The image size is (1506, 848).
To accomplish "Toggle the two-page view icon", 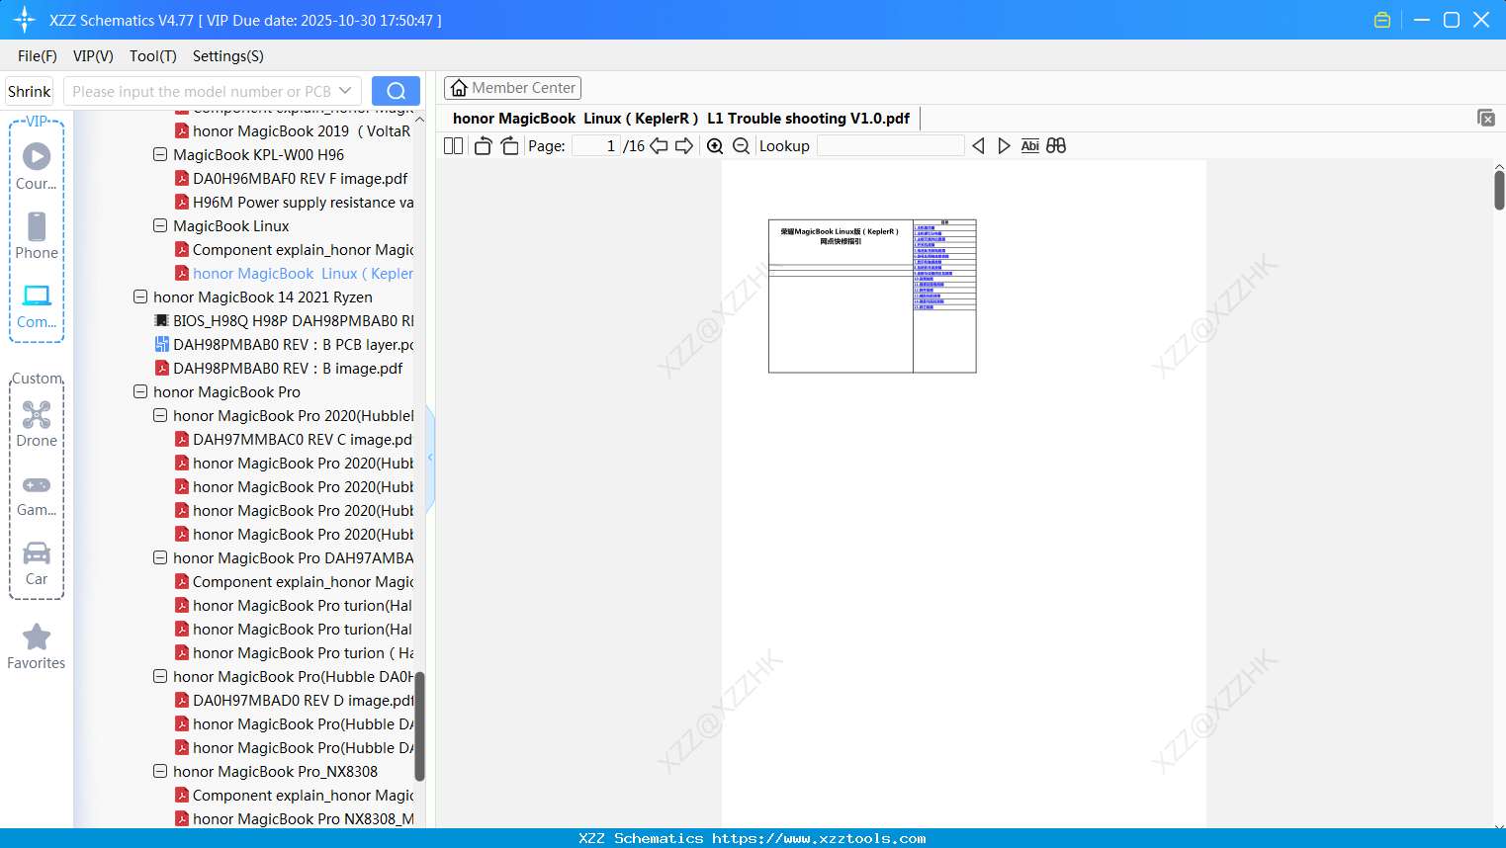I will [453, 146].
